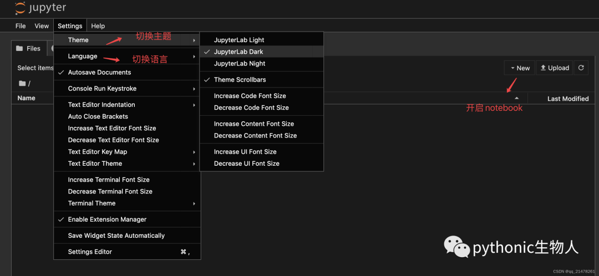Toggle Enable Extension Manager setting
The width and height of the screenshot is (599, 276).
point(107,219)
